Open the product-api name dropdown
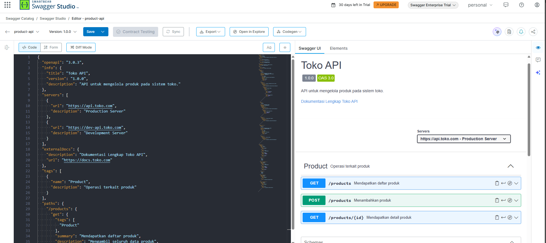 point(27,32)
